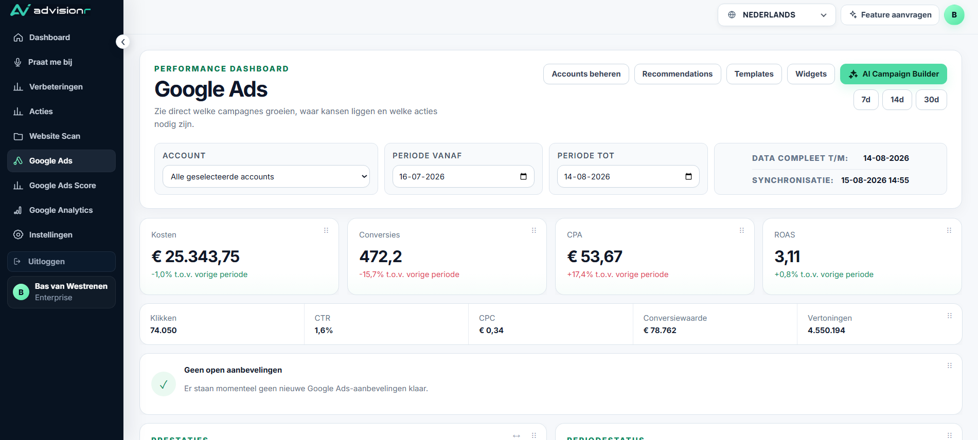Click the Periode tot date field
978x440 pixels.
point(628,176)
